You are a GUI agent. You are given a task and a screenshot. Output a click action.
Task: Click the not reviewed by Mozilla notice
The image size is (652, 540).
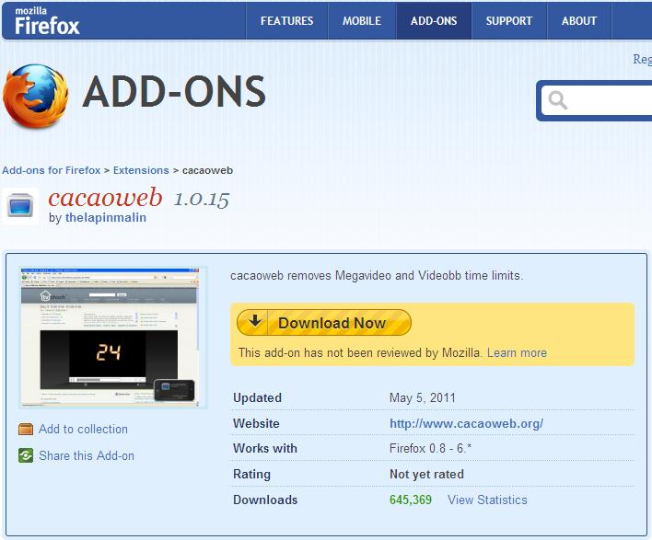click(360, 352)
